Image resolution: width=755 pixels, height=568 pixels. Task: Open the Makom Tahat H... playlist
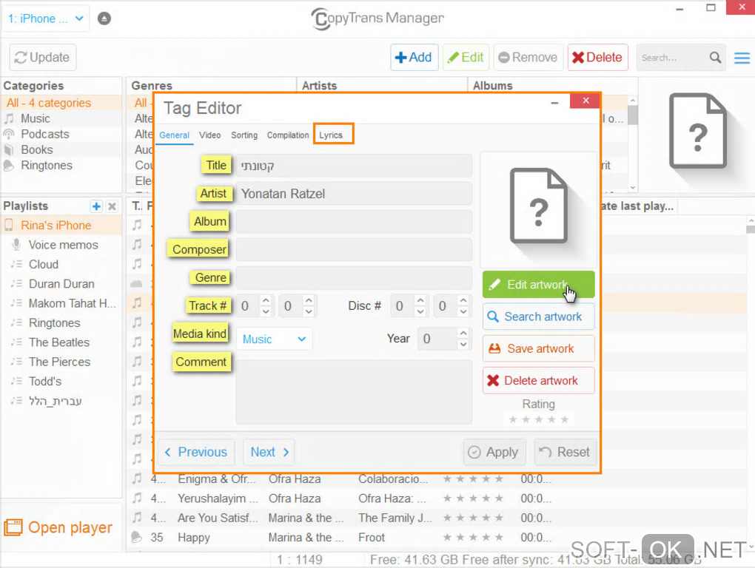coord(61,303)
